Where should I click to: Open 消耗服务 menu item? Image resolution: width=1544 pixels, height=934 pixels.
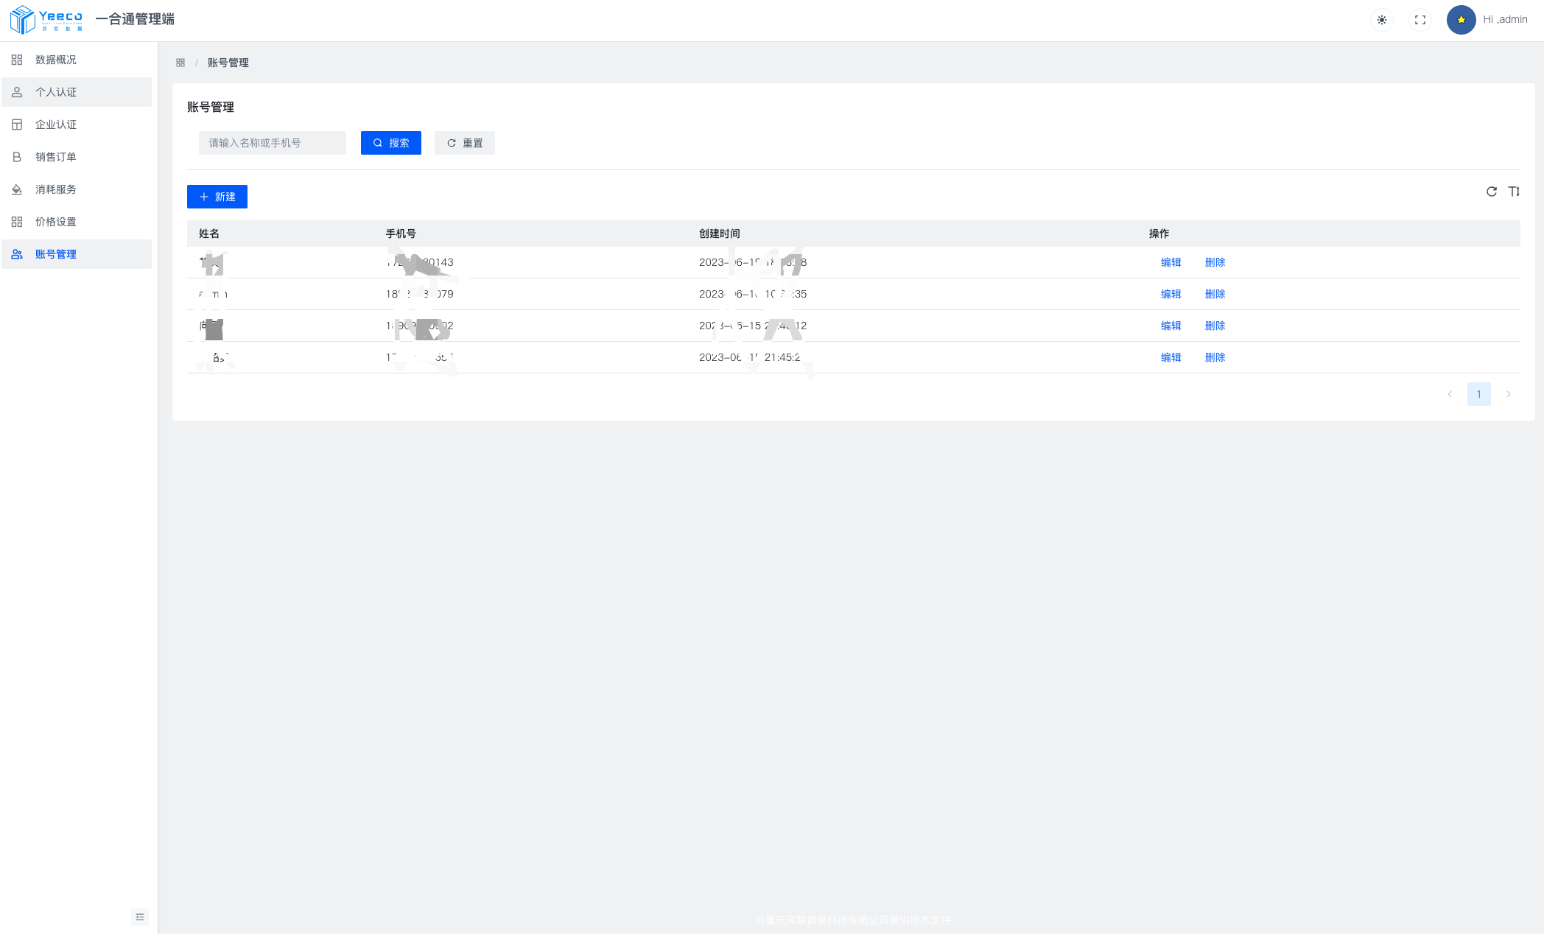[56, 189]
